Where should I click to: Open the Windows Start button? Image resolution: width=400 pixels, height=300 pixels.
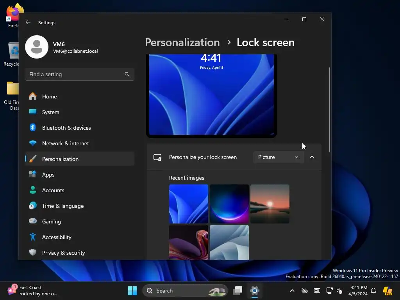tap(133, 291)
